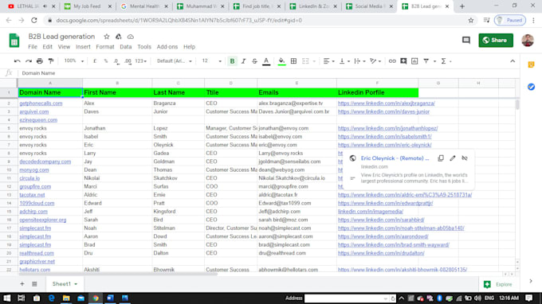Select the Emails header cell
542x304 pixels.
[297, 92]
